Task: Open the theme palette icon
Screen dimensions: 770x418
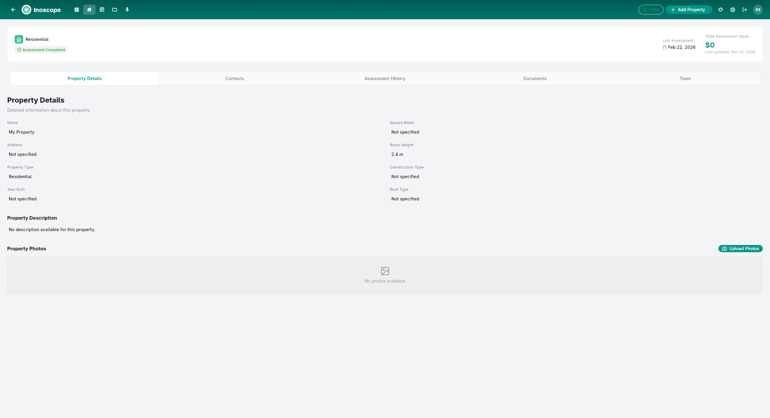Action: click(720, 9)
